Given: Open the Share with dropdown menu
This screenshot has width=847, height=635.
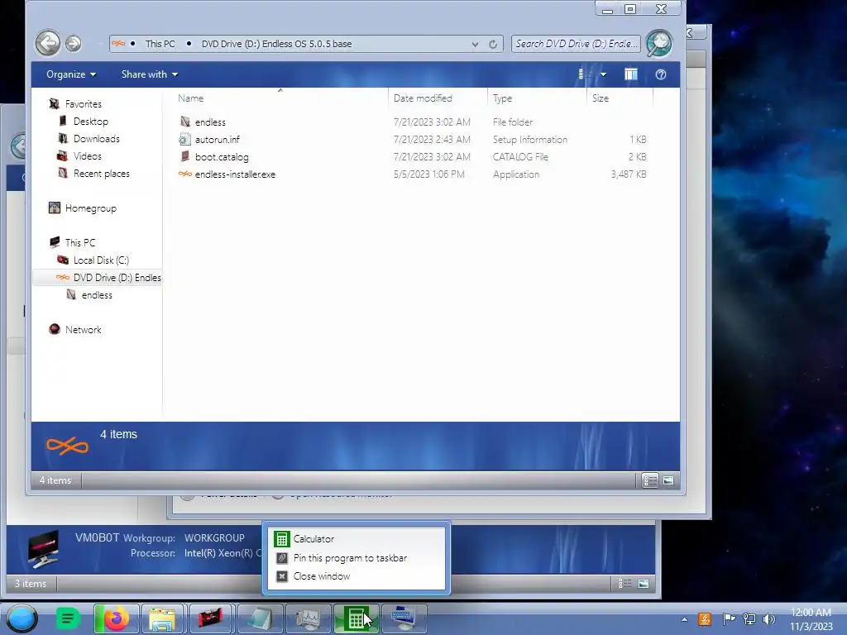Looking at the screenshot, I should click(x=150, y=74).
